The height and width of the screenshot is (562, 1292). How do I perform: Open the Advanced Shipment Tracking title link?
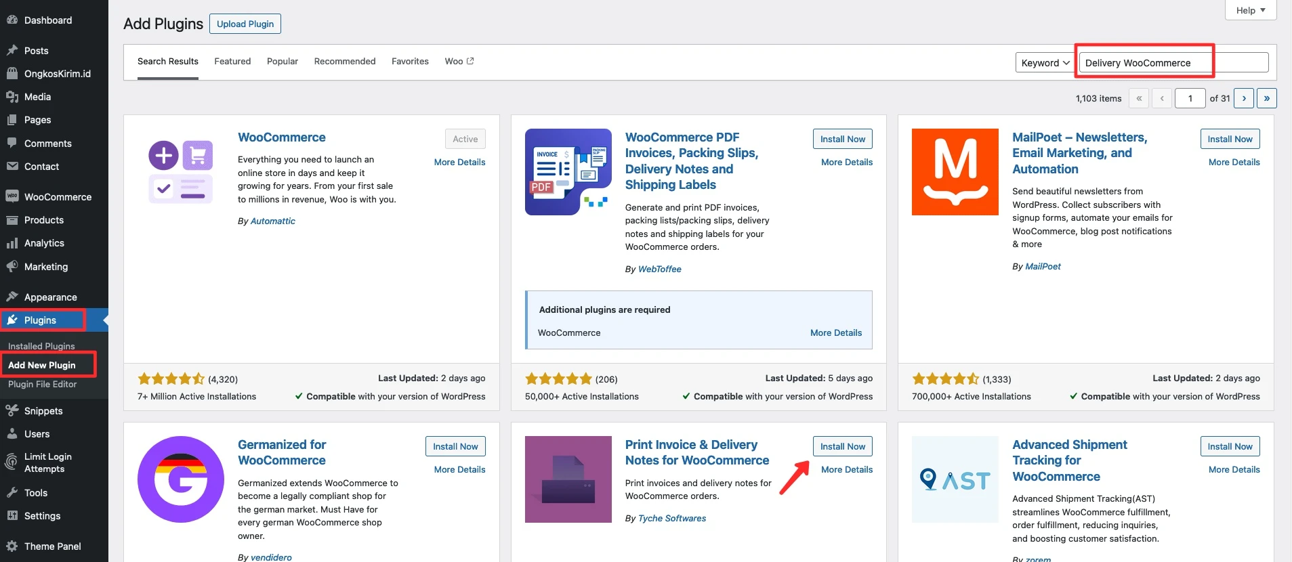1069,460
